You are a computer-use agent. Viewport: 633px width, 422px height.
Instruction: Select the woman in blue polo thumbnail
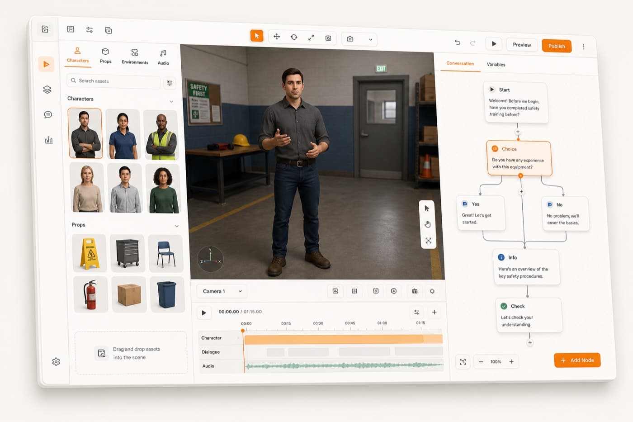pos(123,134)
